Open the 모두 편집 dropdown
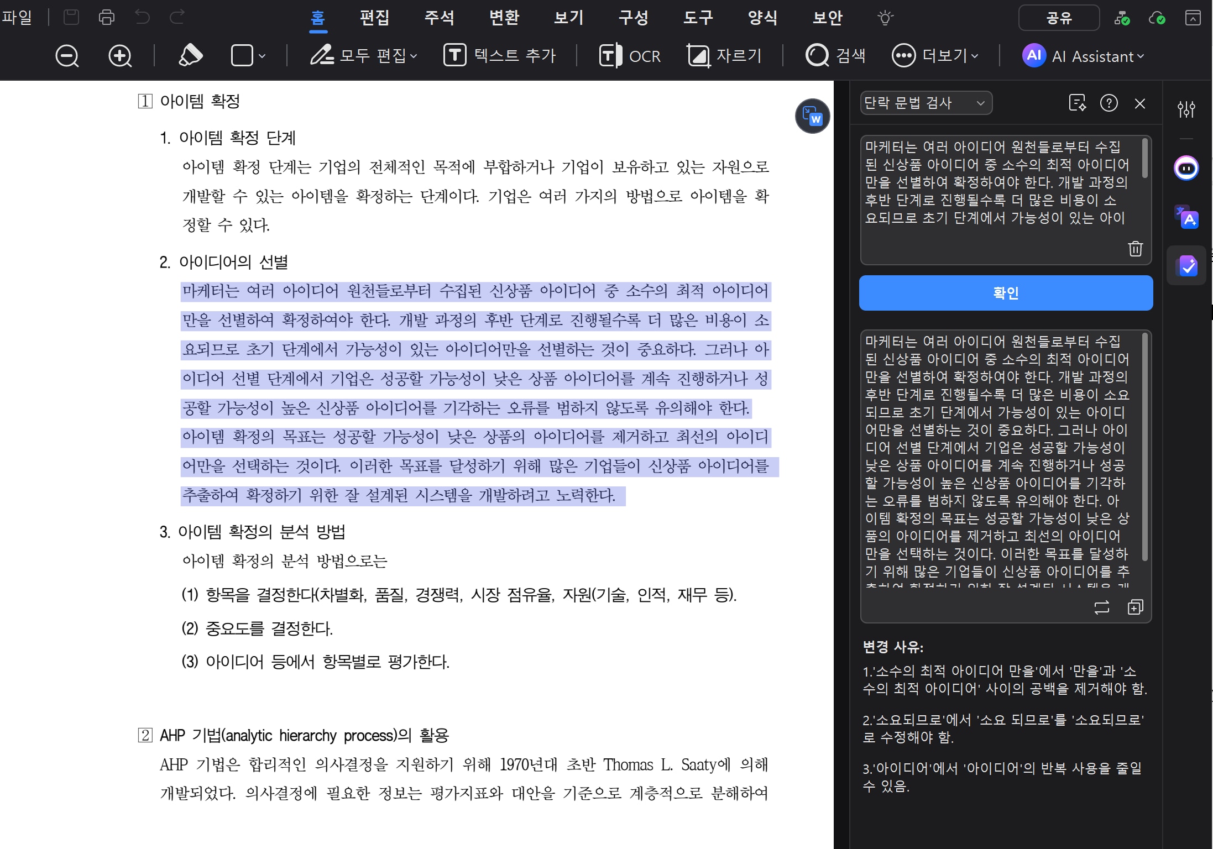This screenshot has height=849, width=1213. pos(364,56)
